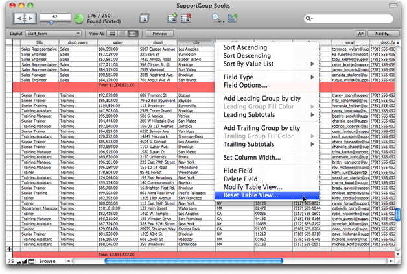407x274 pixels.
Task: Click the green found set pie icon
Action: point(79,18)
